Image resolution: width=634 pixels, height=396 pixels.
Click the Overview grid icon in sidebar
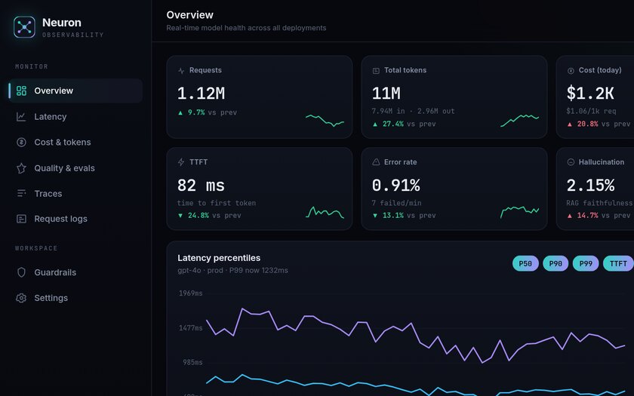(21, 91)
